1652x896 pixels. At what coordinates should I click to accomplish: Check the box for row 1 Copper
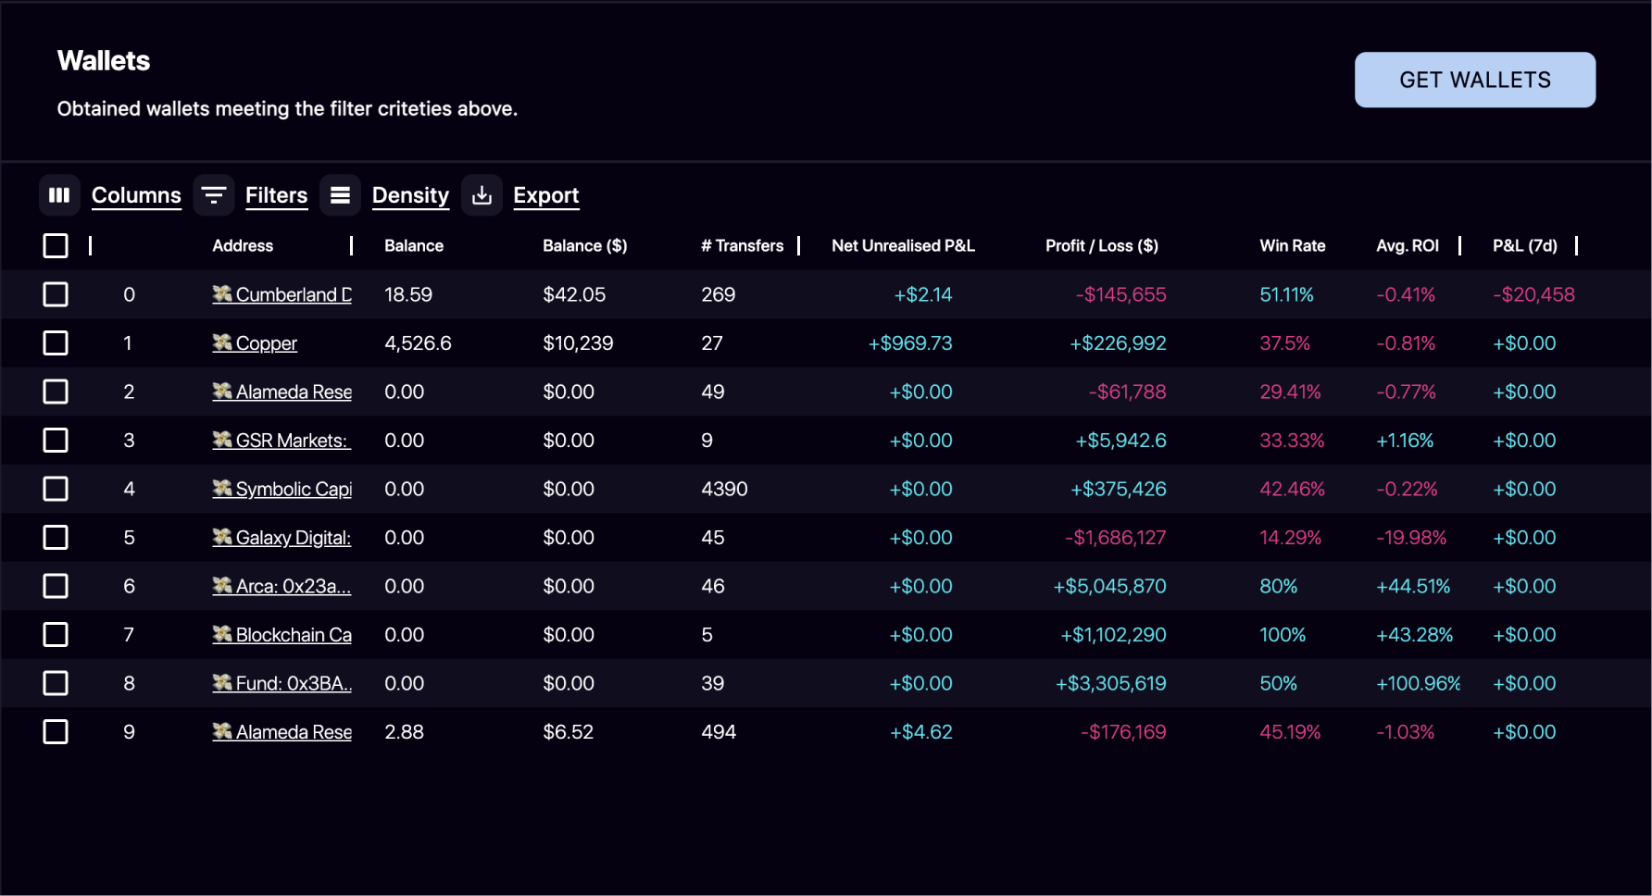tap(56, 343)
